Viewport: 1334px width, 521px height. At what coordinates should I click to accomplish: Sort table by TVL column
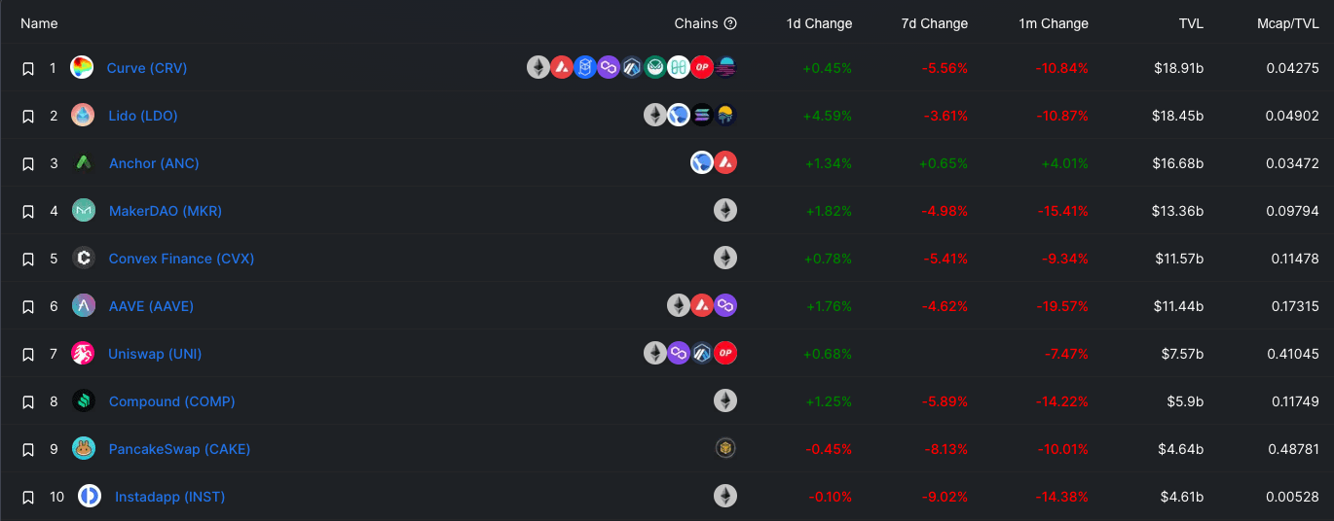(1191, 23)
